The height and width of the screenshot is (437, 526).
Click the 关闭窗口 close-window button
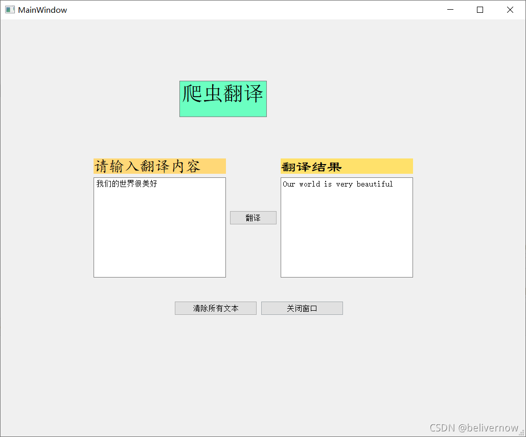[x=302, y=308]
